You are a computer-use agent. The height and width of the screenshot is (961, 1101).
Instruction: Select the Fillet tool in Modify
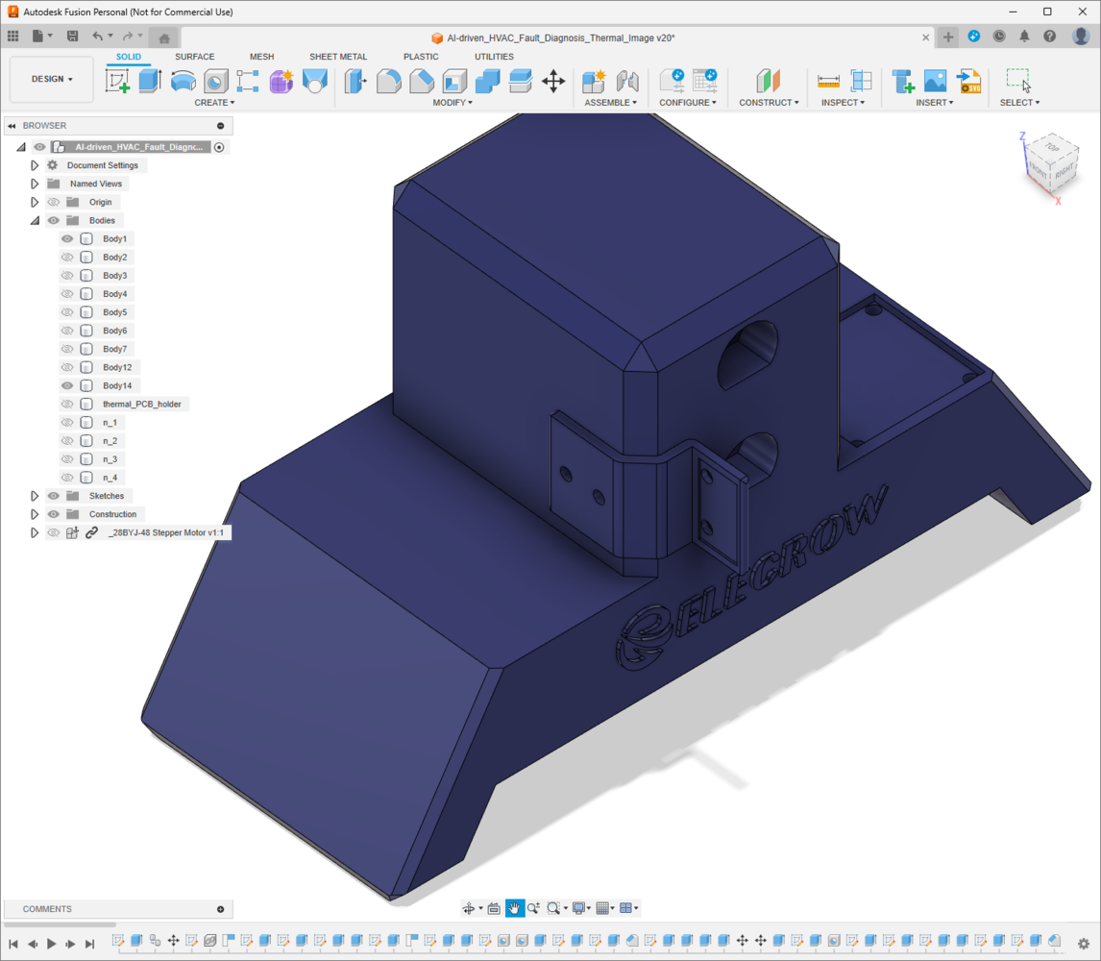pos(388,82)
